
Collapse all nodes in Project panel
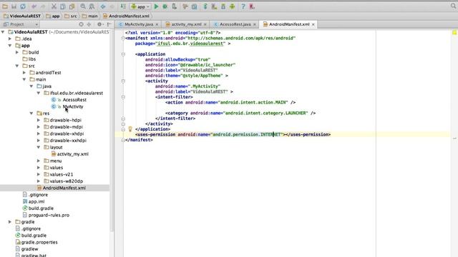point(89,24)
